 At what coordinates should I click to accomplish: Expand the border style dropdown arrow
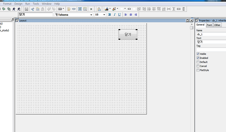click(125, 9)
